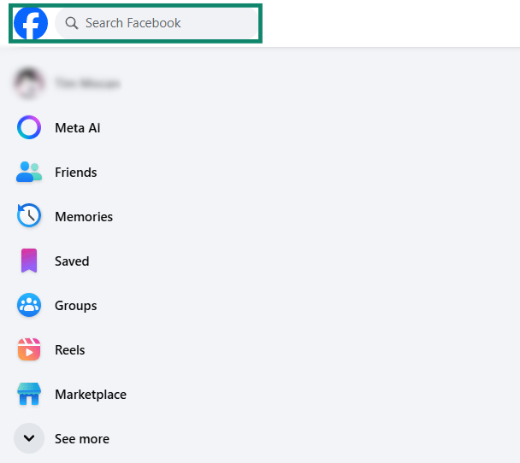The width and height of the screenshot is (520, 463).
Task: Click the Marketplace storefront icon
Action: click(29, 394)
